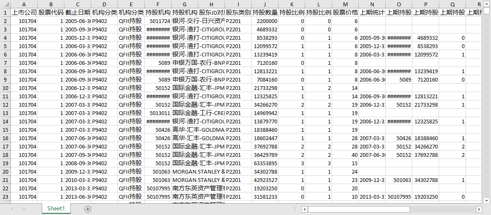491x215 pixels.
Task: Select column K header
Action: (292, 4)
